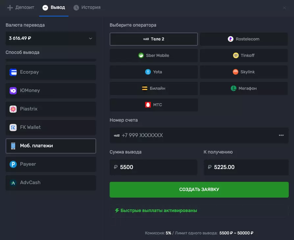Open the Валюта перевода currency dropdown
This screenshot has width=294, height=240.
[51, 38]
